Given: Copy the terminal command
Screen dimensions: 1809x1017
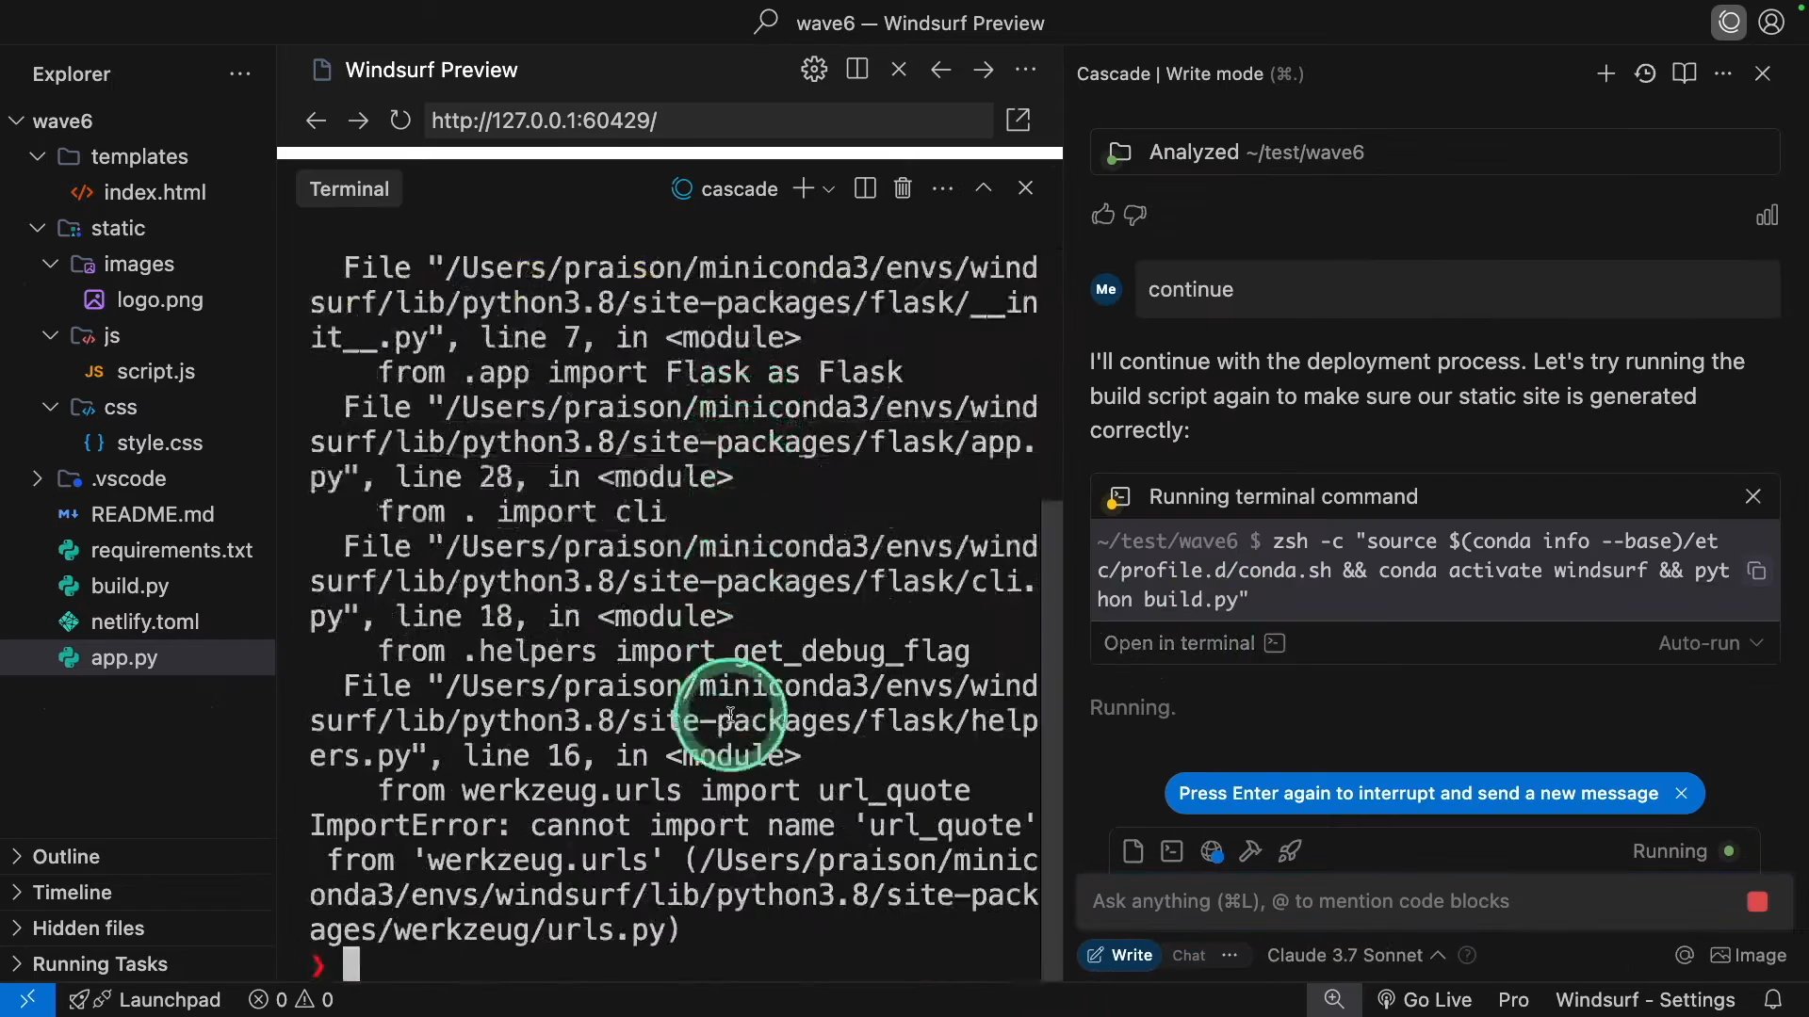Looking at the screenshot, I should pos(1756,571).
